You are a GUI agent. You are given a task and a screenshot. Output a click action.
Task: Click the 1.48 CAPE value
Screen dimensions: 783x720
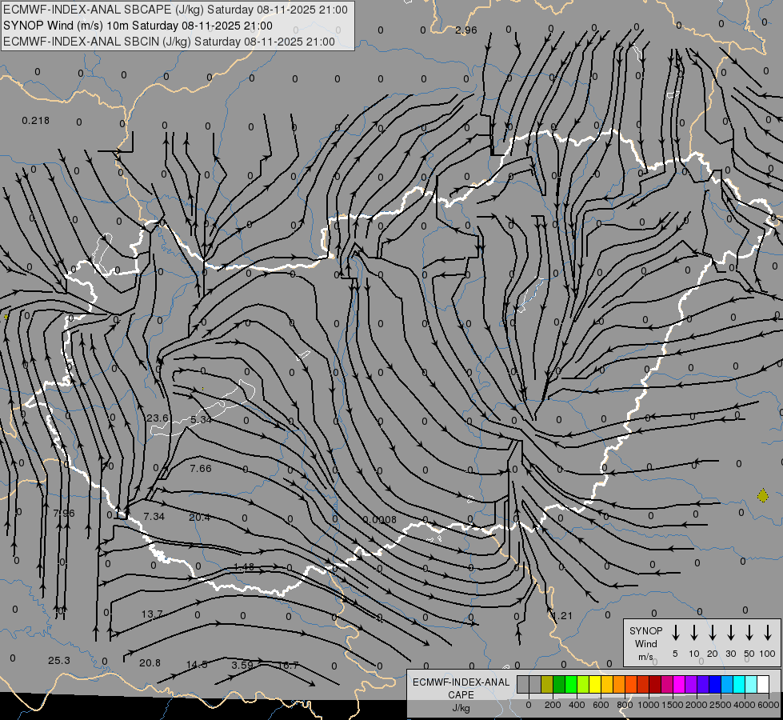tap(244, 566)
